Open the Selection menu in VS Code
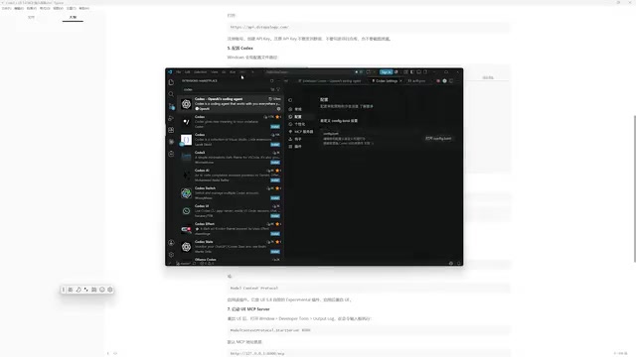Image resolution: width=636 pixels, height=357 pixels. tap(200, 72)
